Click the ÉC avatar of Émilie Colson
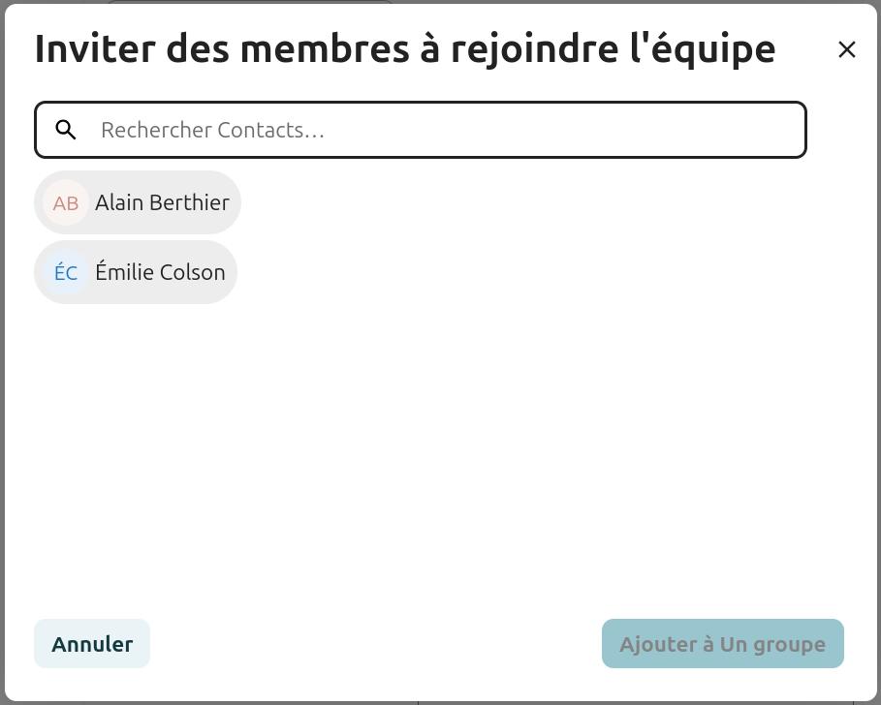The height and width of the screenshot is (705, 881). pos(66,272)
